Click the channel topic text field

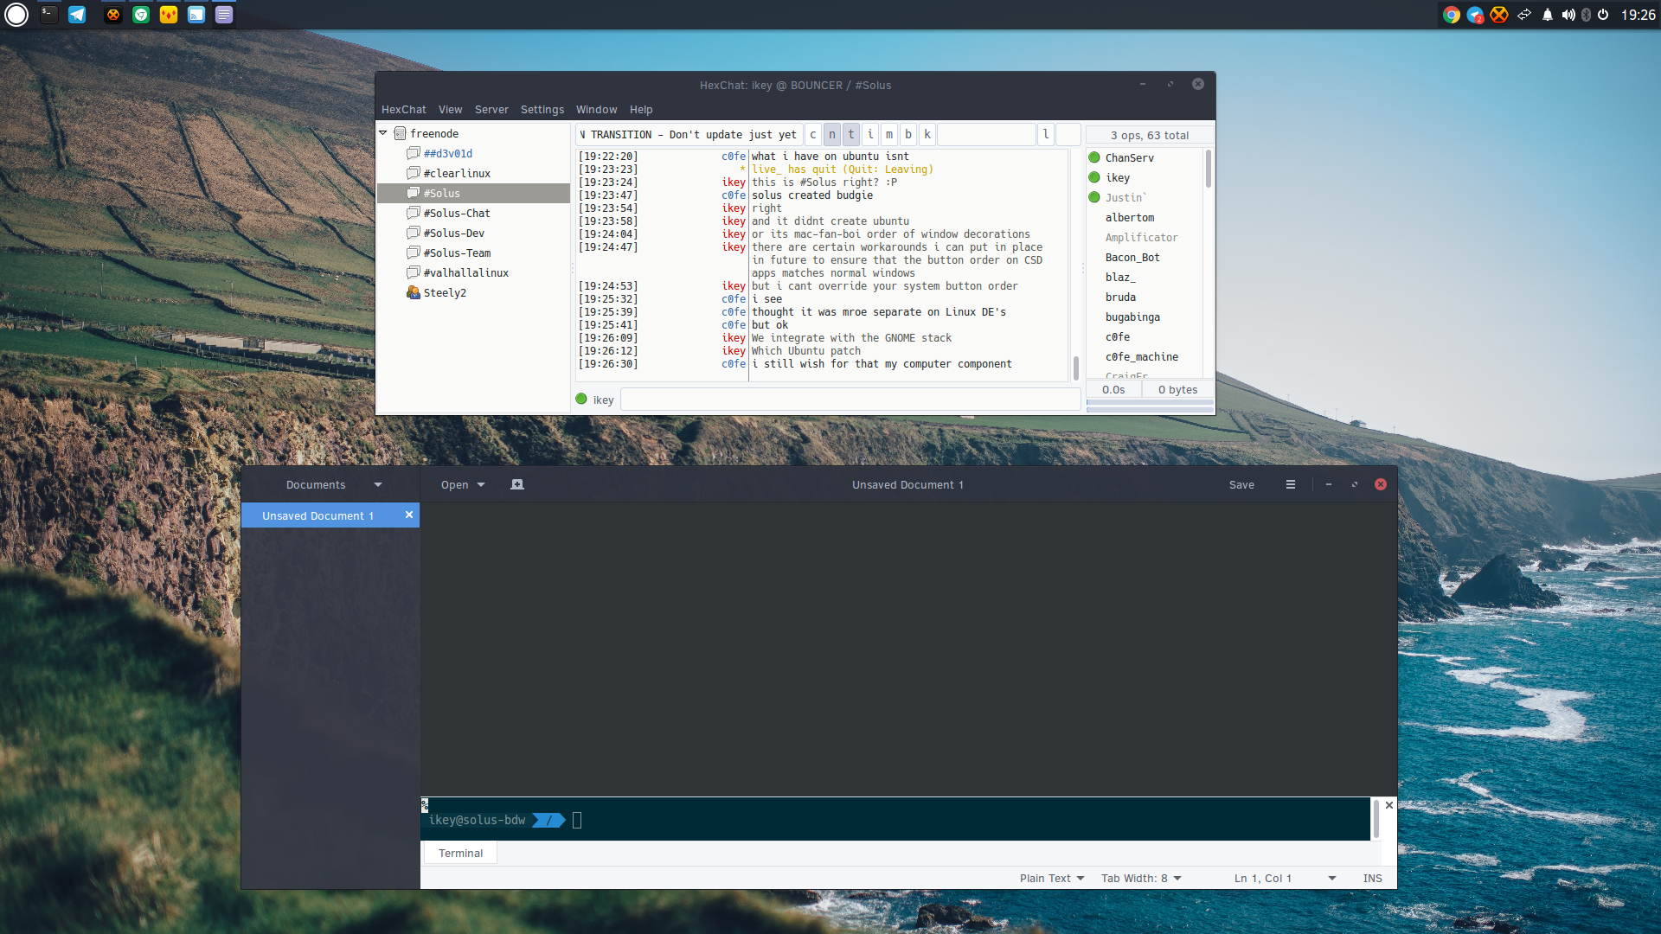point(689,134)
